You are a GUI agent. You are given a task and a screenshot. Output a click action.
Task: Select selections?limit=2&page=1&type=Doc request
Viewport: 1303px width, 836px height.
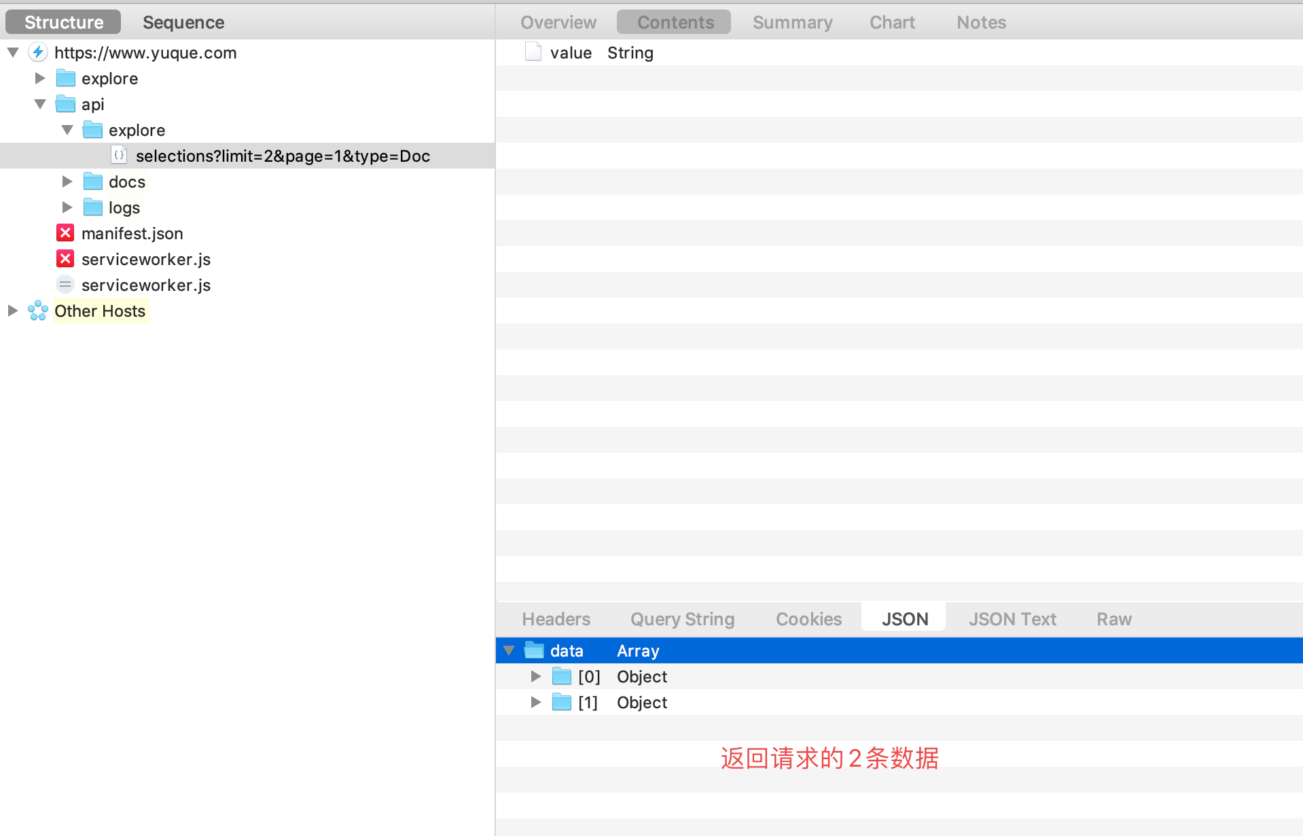pos(283,156)
